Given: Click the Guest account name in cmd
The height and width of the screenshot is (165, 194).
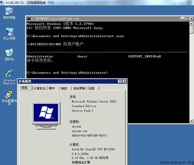Looking at the screenshot, I should click(82, 56).
